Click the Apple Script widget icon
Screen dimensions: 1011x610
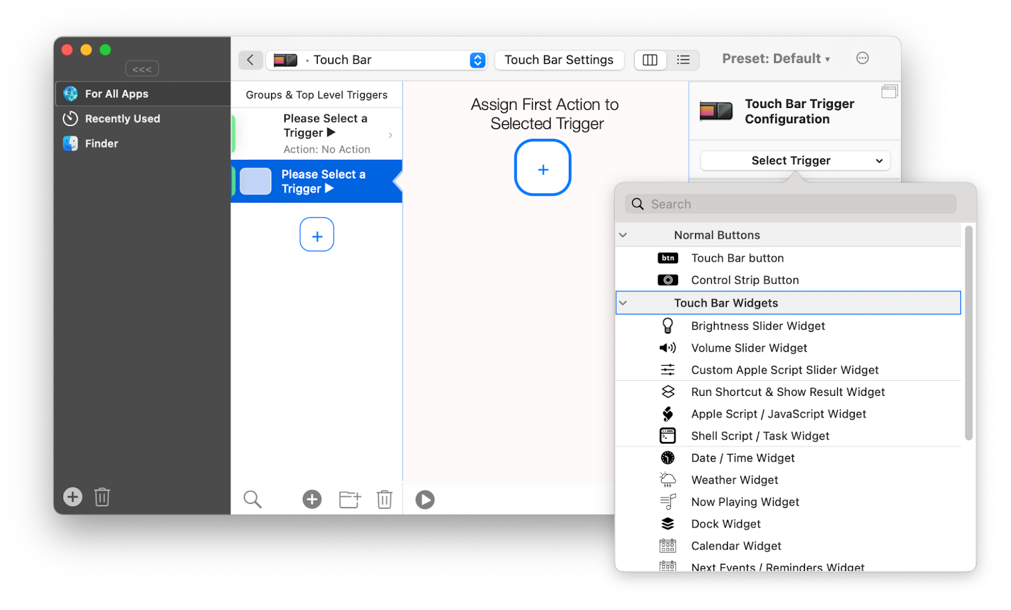pos(668,414)
